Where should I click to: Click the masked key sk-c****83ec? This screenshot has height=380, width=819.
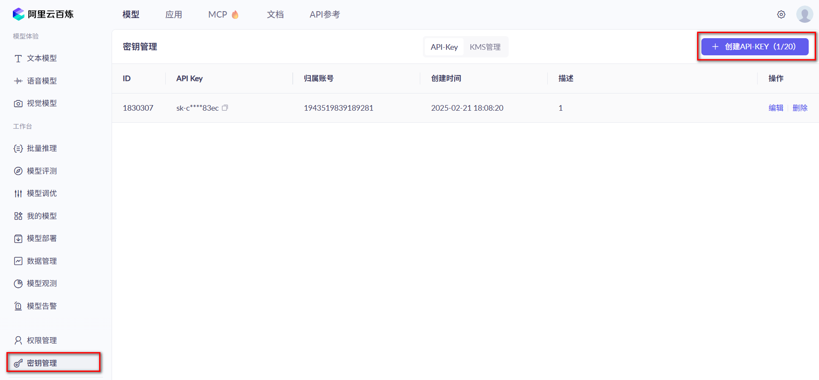[197, 108]
